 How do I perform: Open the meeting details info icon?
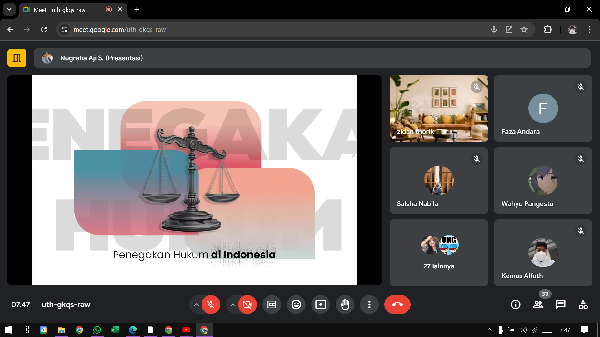(515, 305)
